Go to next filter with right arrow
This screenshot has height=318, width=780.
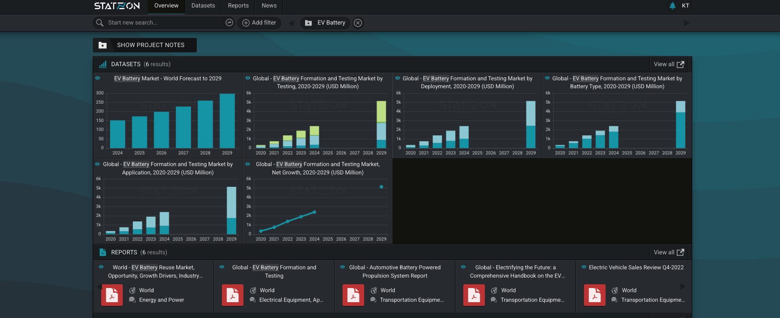(x=686, y=23)
